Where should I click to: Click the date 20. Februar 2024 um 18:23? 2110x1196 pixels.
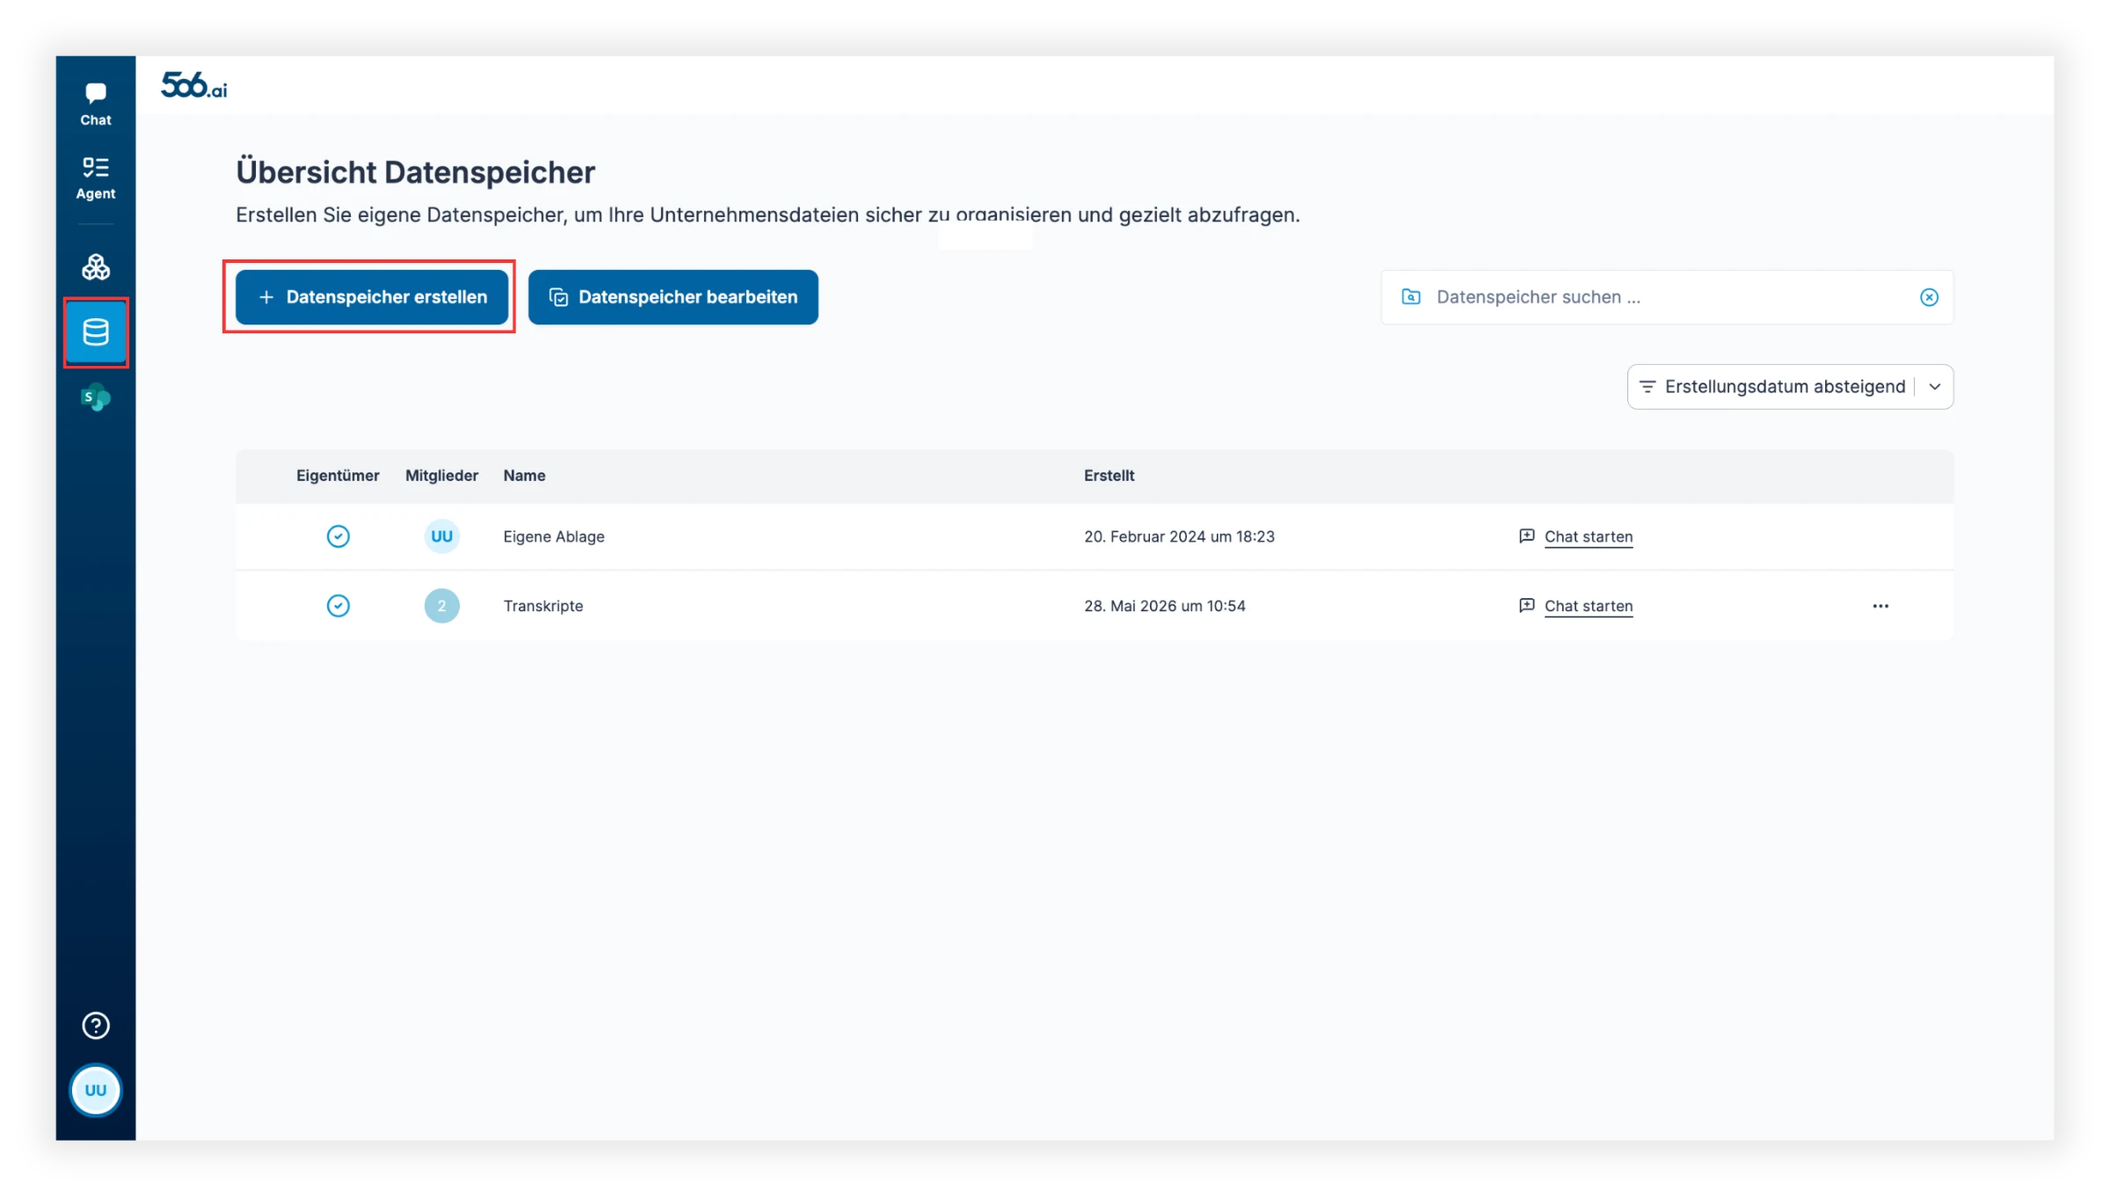pyautogui.click(x=1179, y=536)
